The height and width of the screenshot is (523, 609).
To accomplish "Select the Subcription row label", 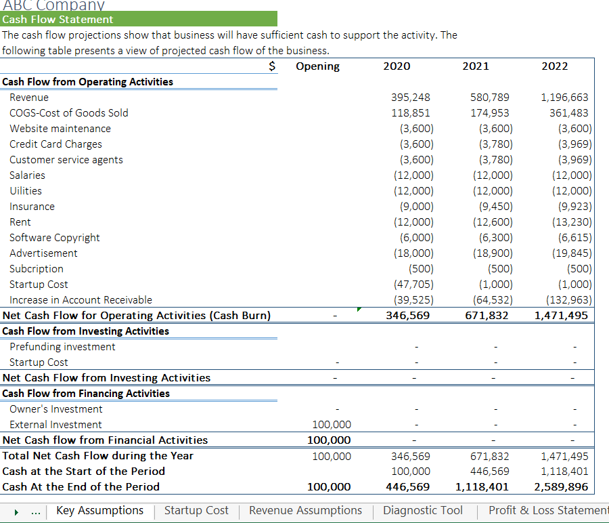I will point(37,269).
